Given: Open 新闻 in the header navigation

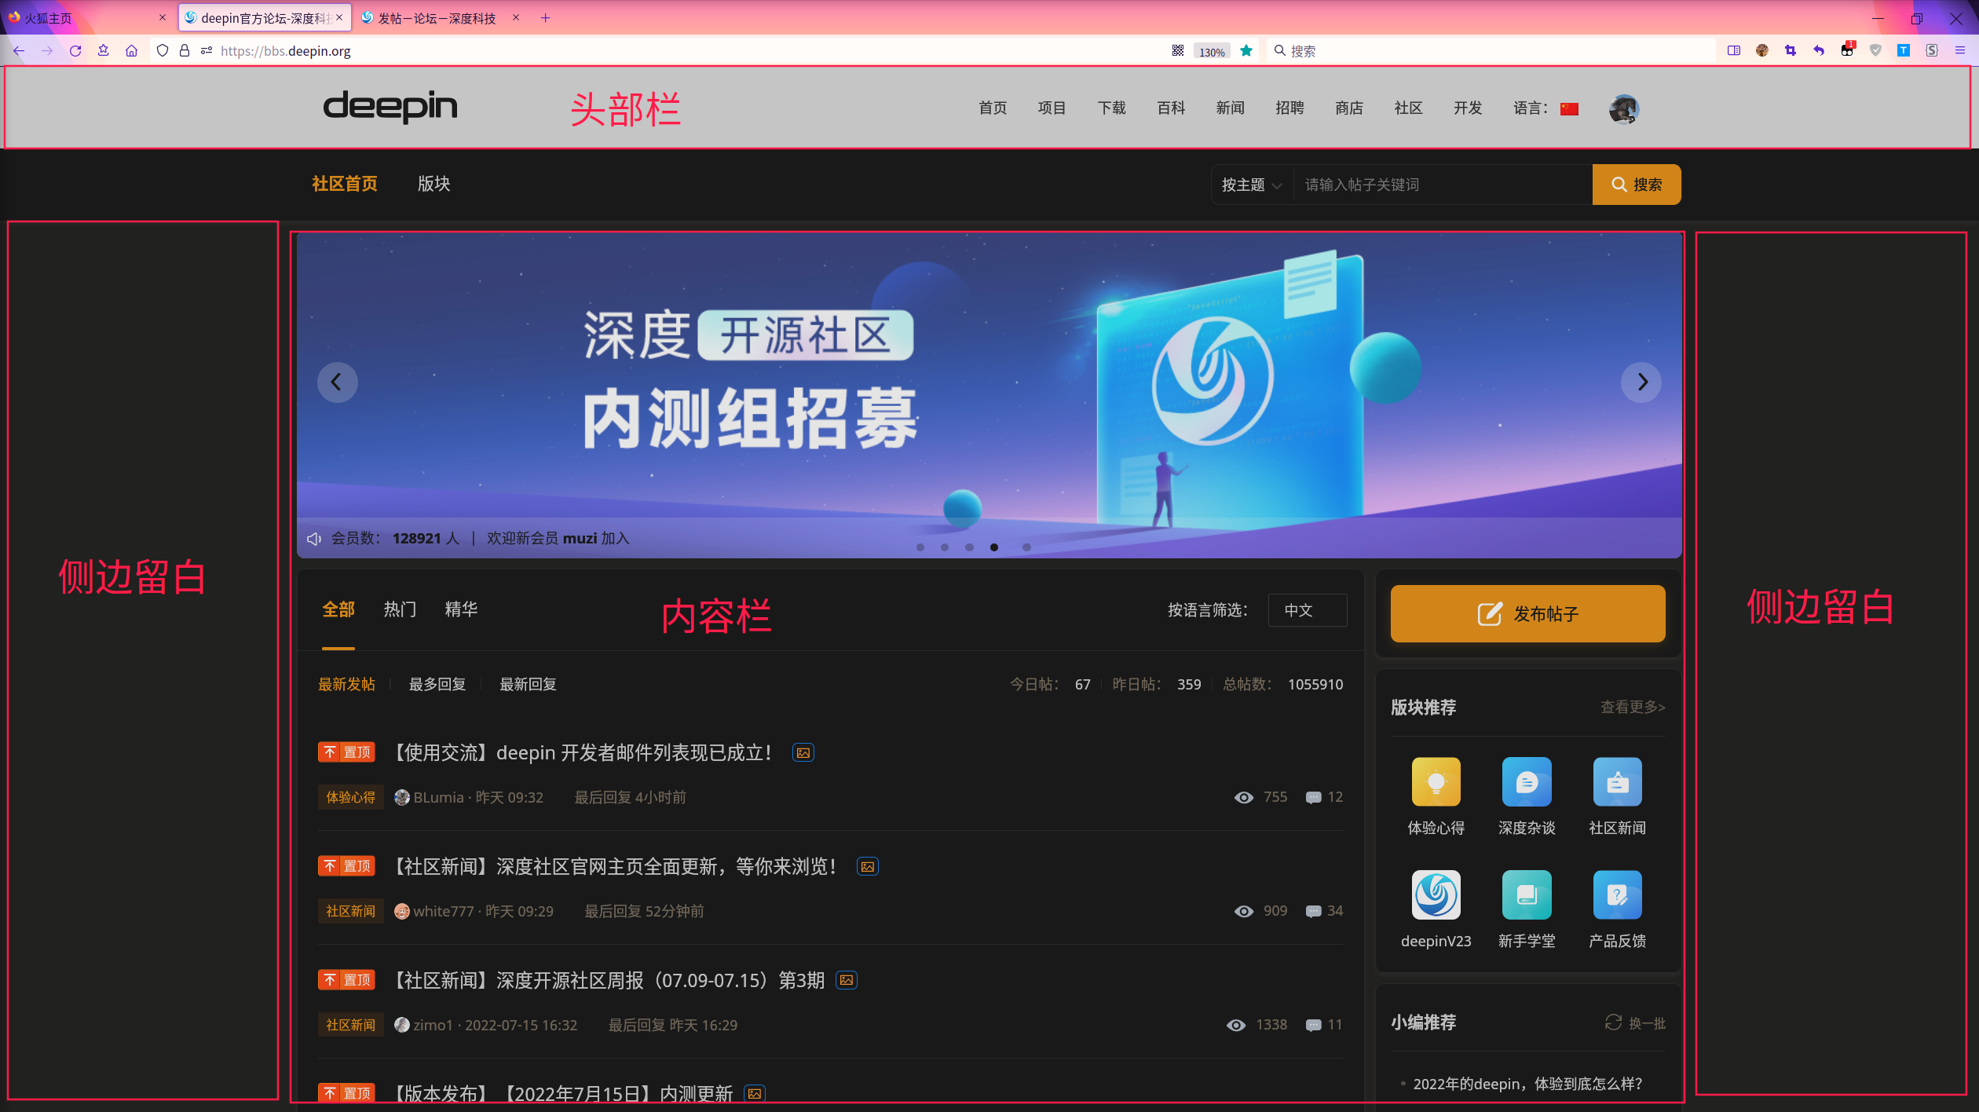Looking at the screenshot, I should point(1230,108).
